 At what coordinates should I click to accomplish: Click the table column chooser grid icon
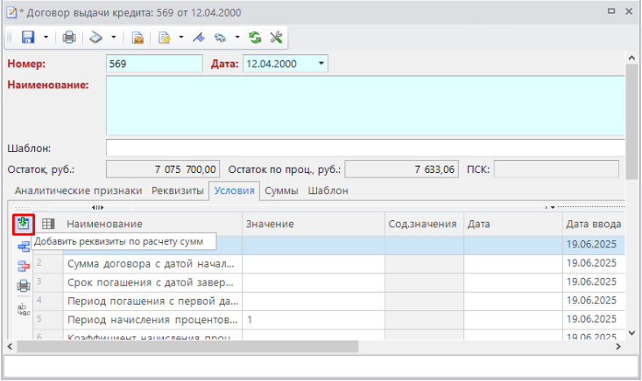(x=49, y=225)
